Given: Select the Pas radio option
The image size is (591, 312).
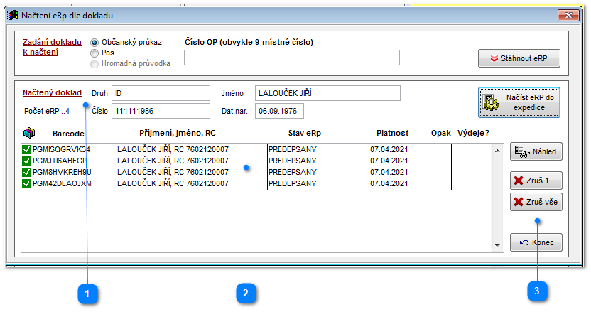Looking at the screenshot, I should tap(94, 53).
